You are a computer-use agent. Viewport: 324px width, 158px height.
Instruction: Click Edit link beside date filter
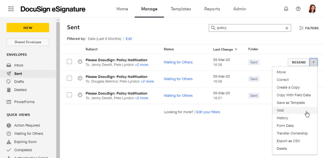pos(129,39)
